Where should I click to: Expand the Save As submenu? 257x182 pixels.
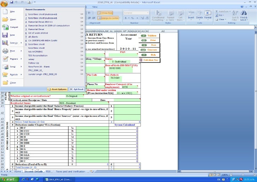pyautogui.click(x=21, y=43)
